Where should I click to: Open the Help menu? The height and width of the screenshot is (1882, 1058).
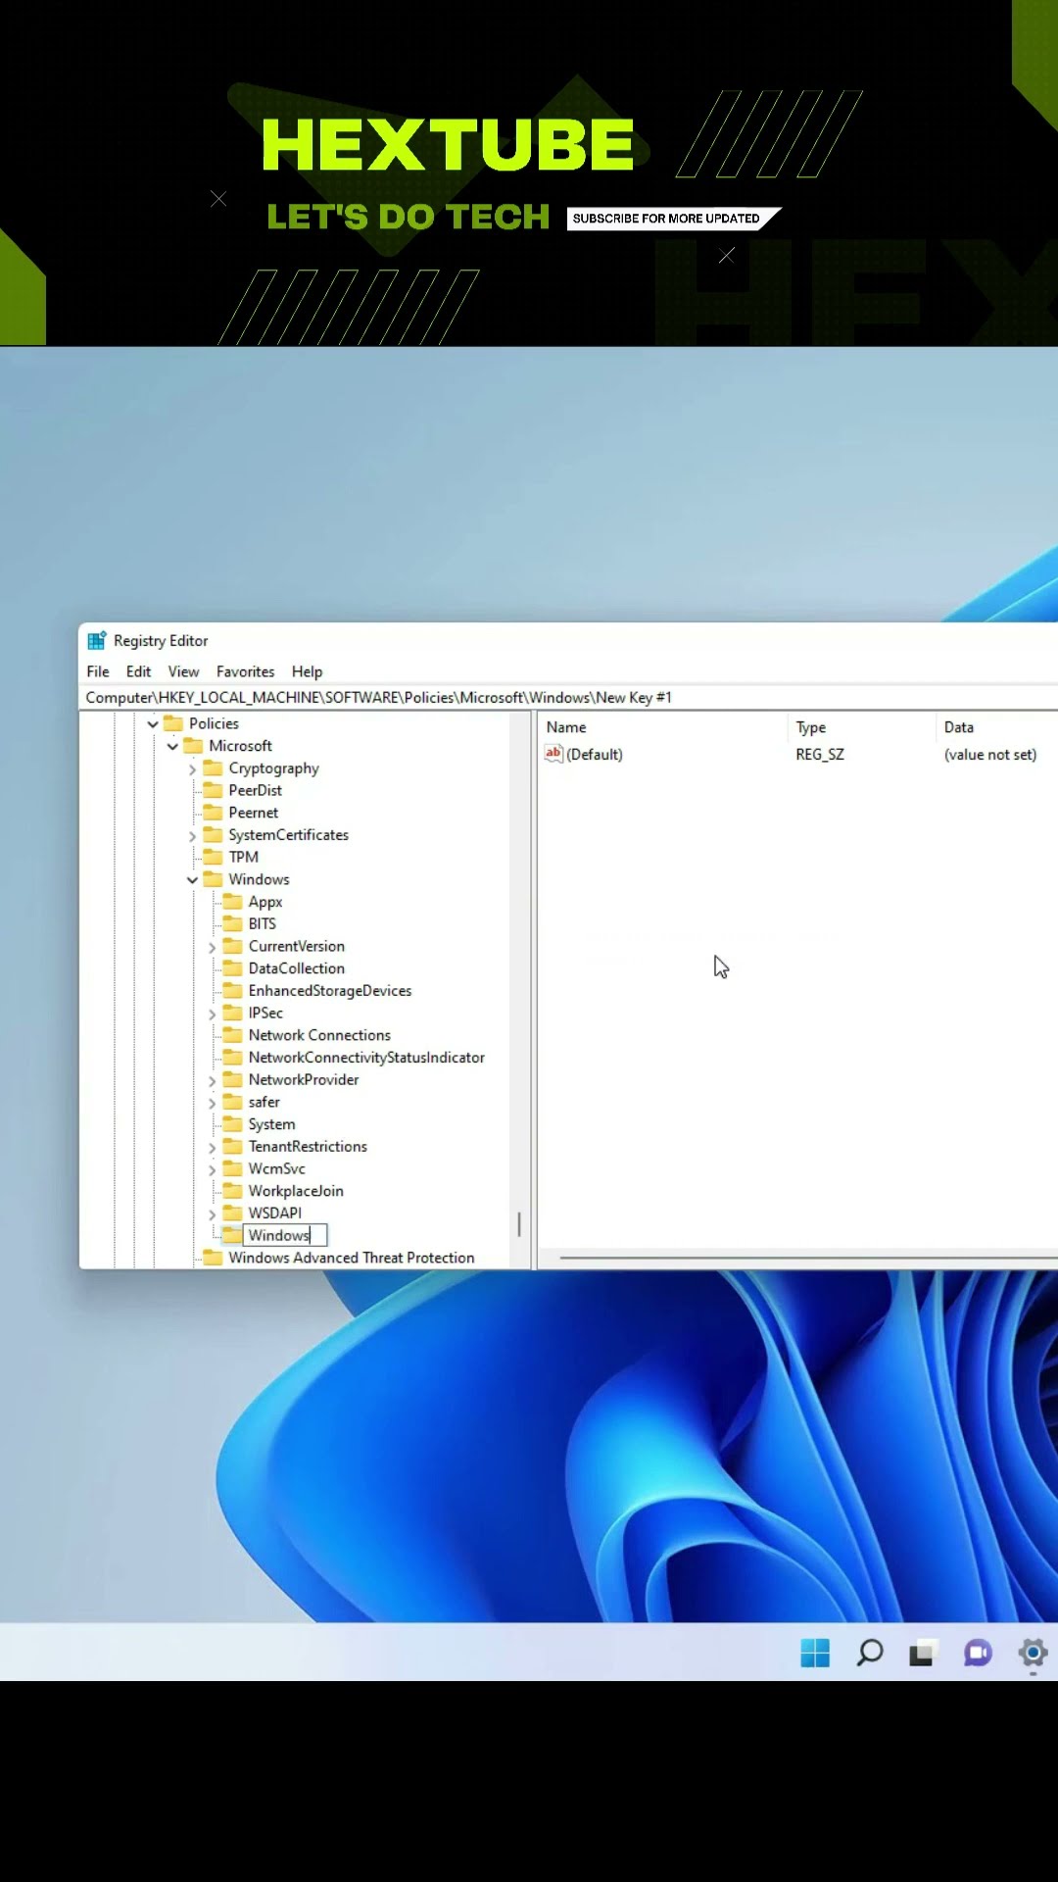[x=307, y=671]
